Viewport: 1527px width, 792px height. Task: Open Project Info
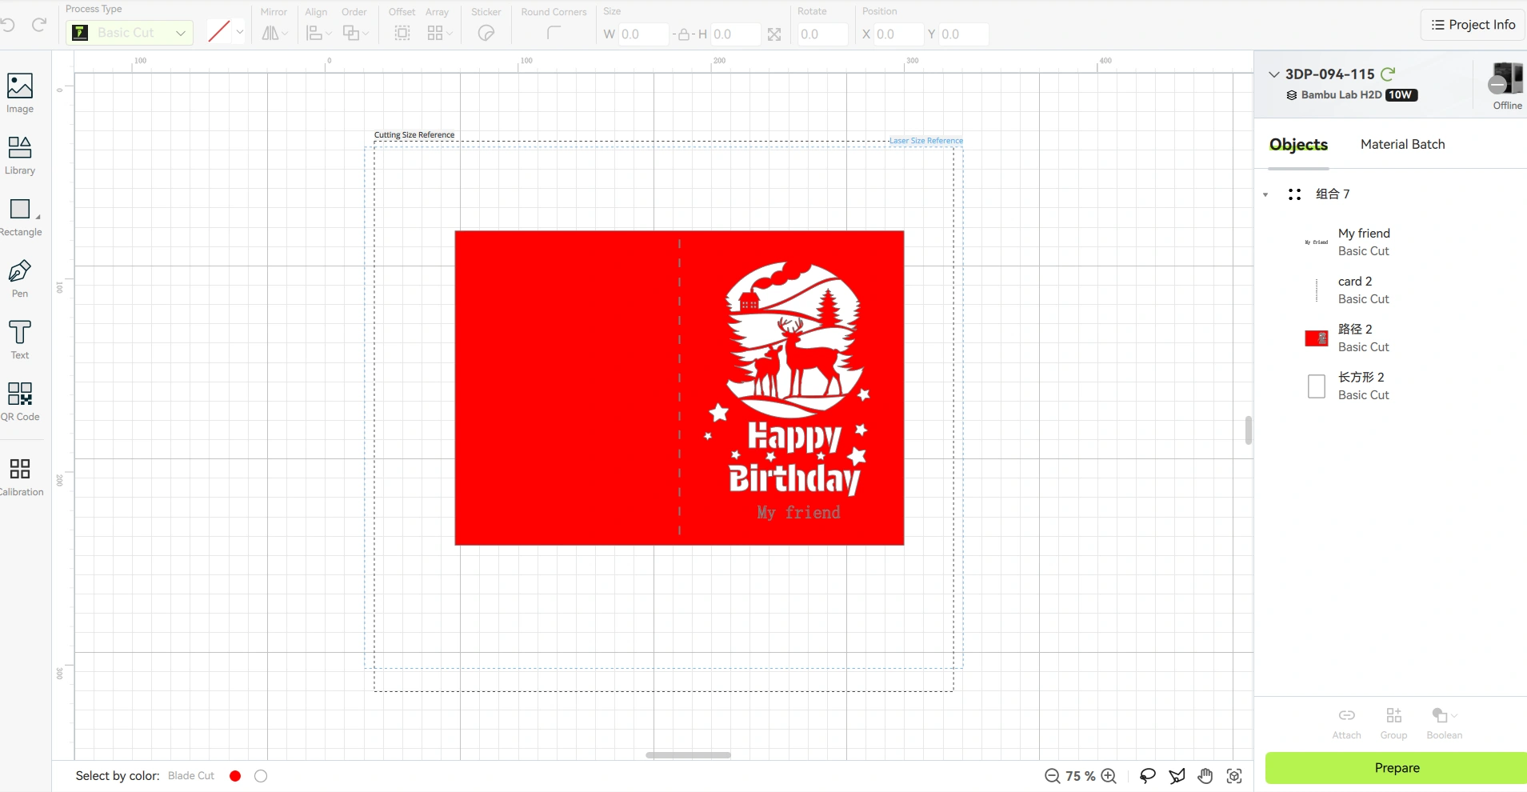(x=1473, y=25)
